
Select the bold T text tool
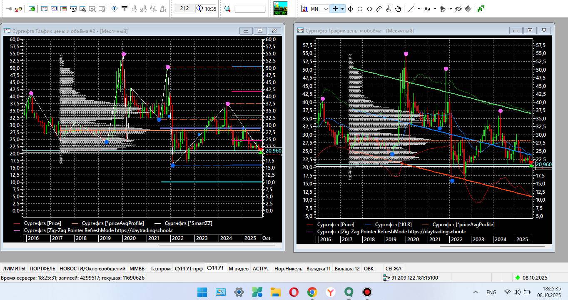point(124,9)
